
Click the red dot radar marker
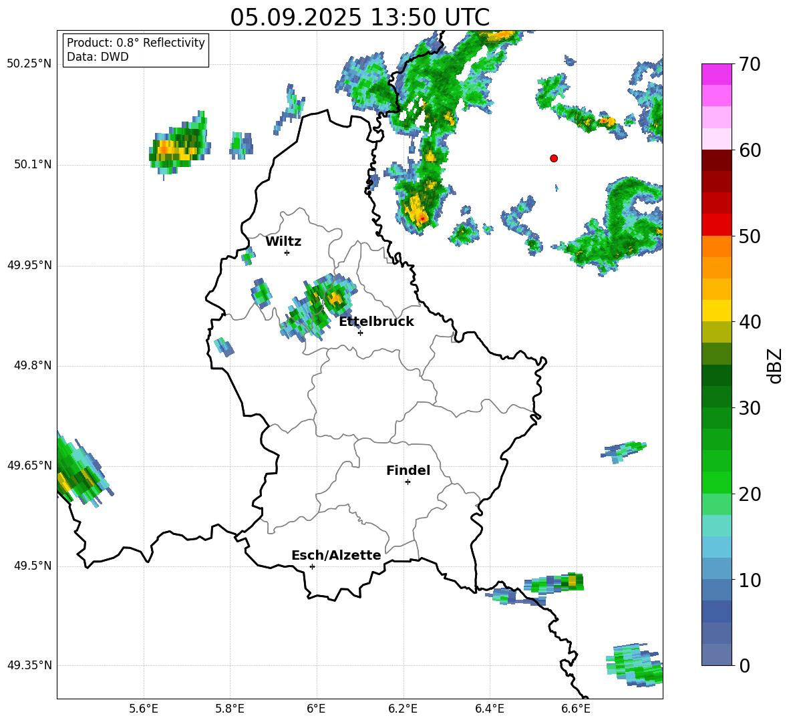coord(554,158)
